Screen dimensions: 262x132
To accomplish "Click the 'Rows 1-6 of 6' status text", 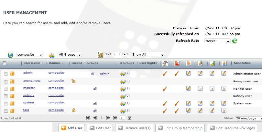I will click(x=11, y=119).
